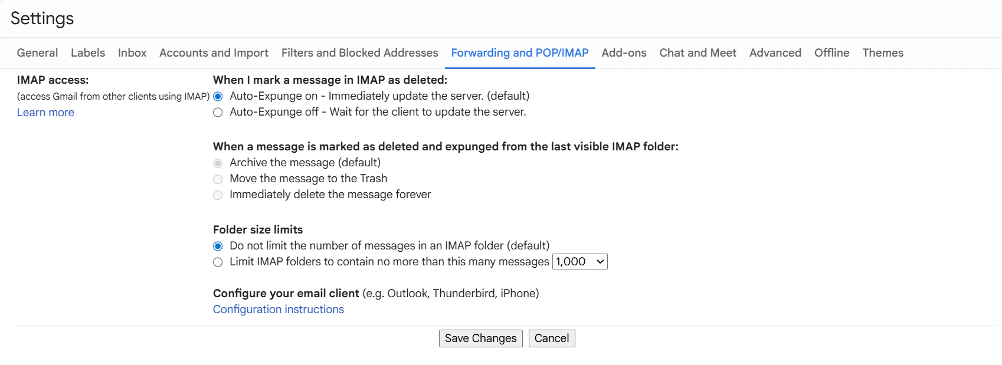Go to Offline settings
This screenshot has width=1002, height=365.
point(831,52)
